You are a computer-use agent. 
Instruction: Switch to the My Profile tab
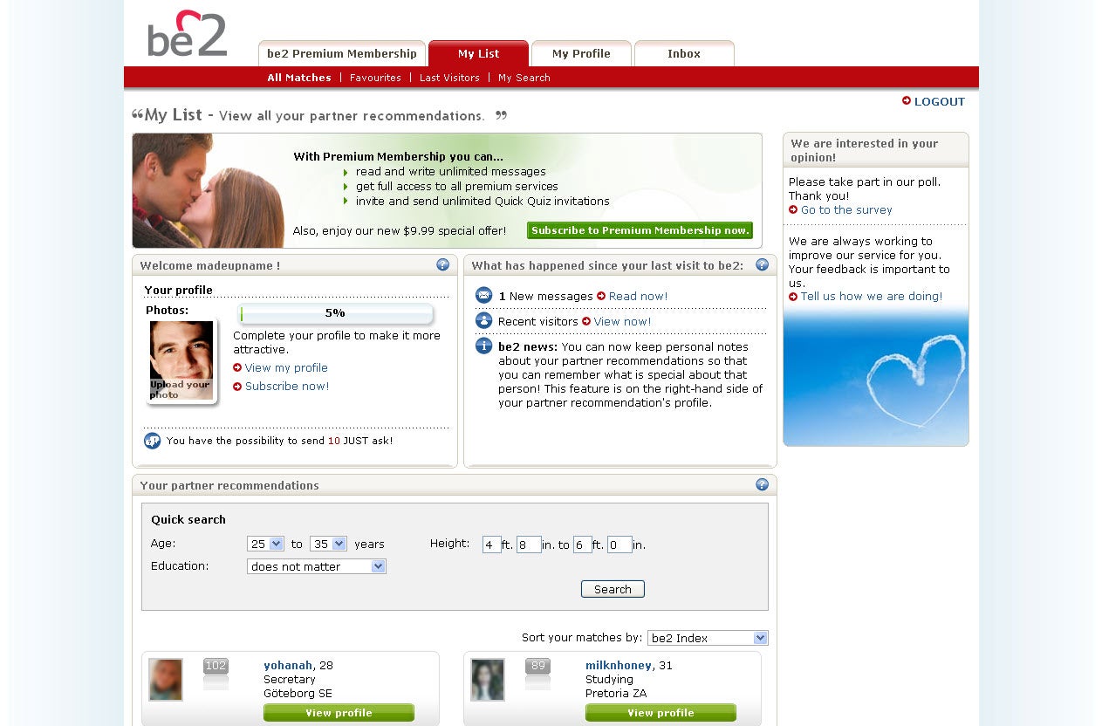click(x=581, y=53)
